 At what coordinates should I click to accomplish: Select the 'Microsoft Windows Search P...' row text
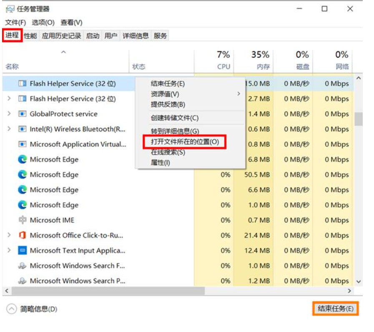coord(78,281)
